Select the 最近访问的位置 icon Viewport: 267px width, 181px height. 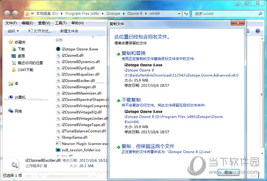(14, 63)
